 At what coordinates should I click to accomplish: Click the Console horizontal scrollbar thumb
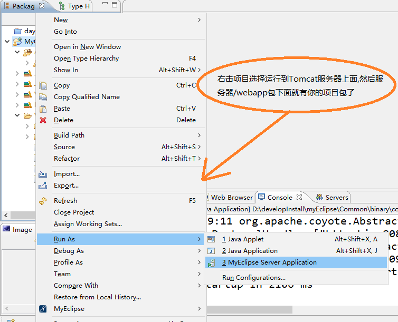tap(250, 309)
